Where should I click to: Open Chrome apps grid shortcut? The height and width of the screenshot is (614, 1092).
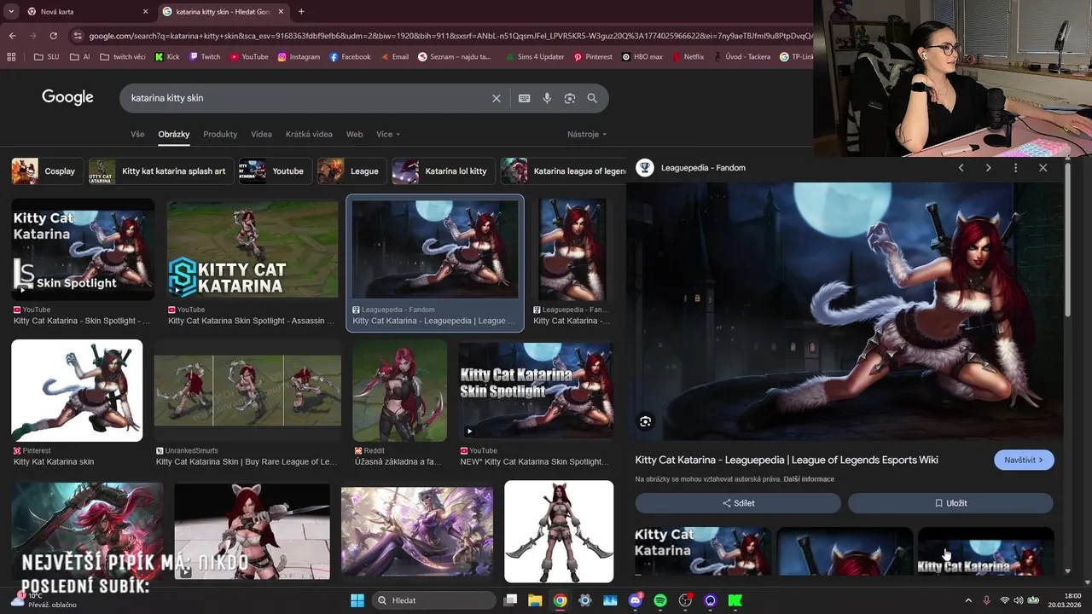11,57
